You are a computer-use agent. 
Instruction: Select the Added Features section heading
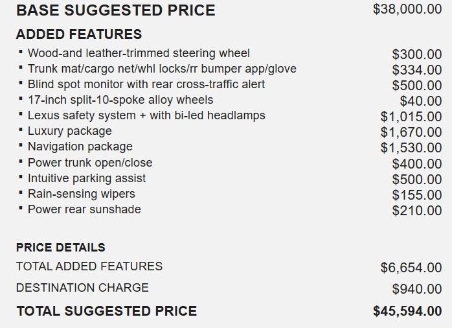click(x=78, y=34)
